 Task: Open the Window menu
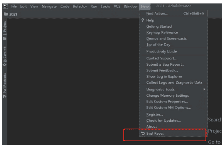(x=131, y=7)
